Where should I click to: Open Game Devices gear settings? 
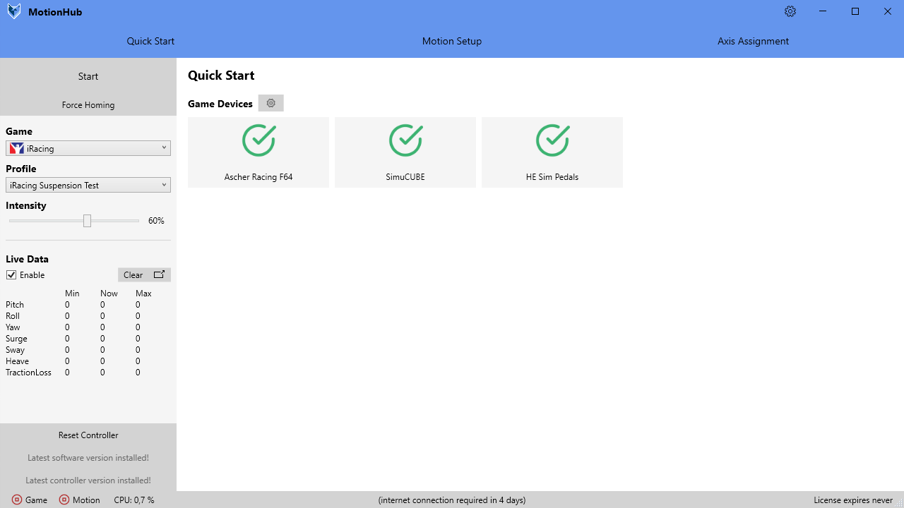(270, 103)
